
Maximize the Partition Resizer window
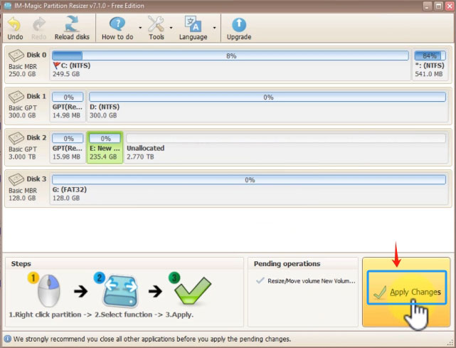click(438, 6)
